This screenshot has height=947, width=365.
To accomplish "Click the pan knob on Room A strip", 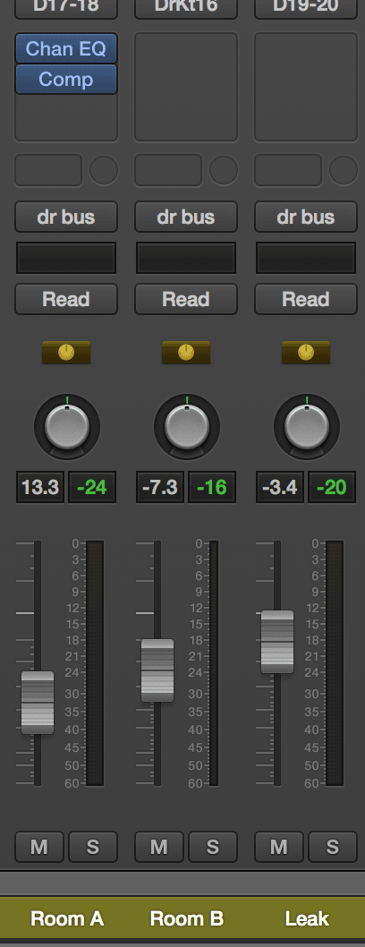I will 66,428.
